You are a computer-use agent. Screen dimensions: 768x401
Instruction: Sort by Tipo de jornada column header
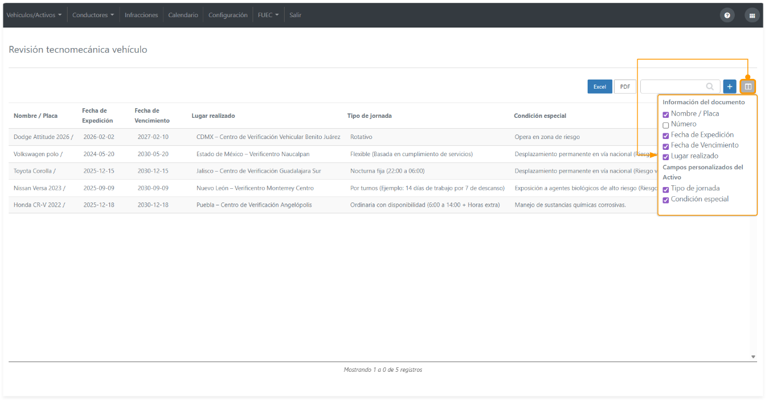[x=369, y=116]
